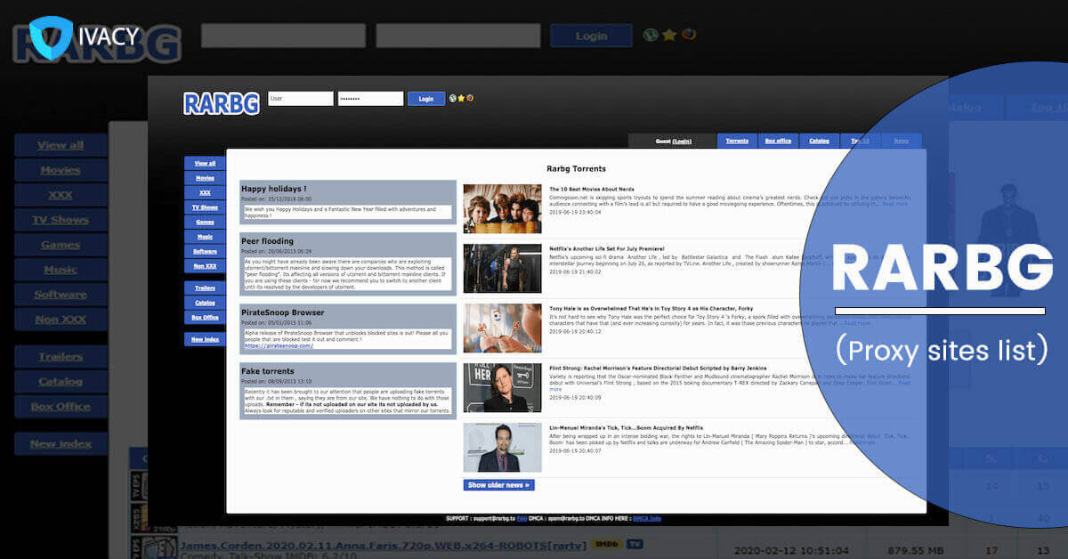Viewport: 1068px width, 559px height.
Task: Select the Top 10 tab
Action: pyautogui.click(x=861, y=141)
